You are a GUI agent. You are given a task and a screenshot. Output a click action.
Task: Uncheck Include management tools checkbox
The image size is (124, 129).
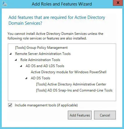click(10, 105)
